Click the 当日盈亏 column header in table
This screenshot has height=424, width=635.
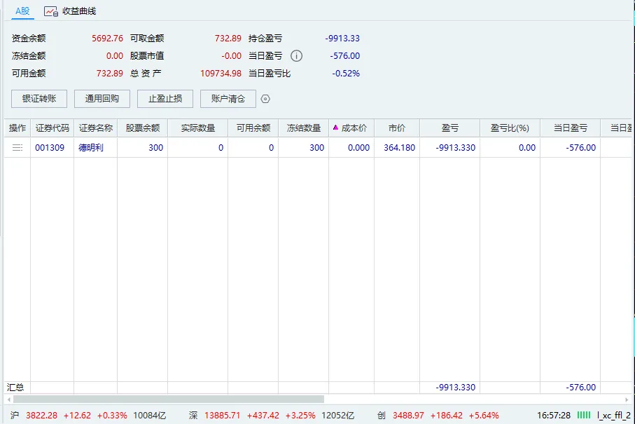570,128
